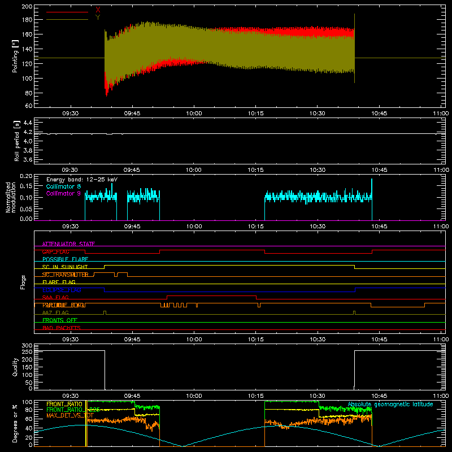Image resolution: width=452 pixels, height=452 pixels.
Task: Click the 09:45 time label under modulation plot
Action: tap(132, 227)
